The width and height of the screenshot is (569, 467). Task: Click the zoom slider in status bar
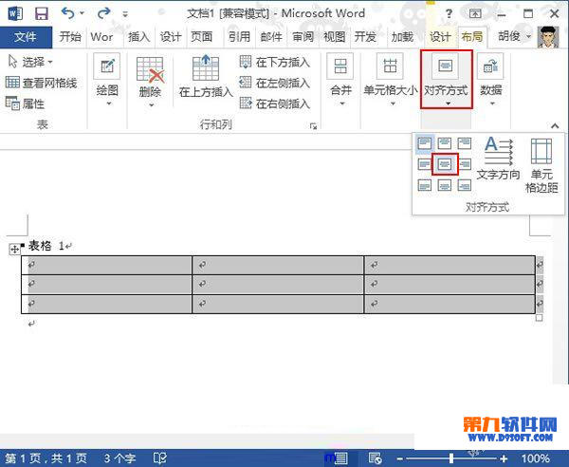pos(481,458)
